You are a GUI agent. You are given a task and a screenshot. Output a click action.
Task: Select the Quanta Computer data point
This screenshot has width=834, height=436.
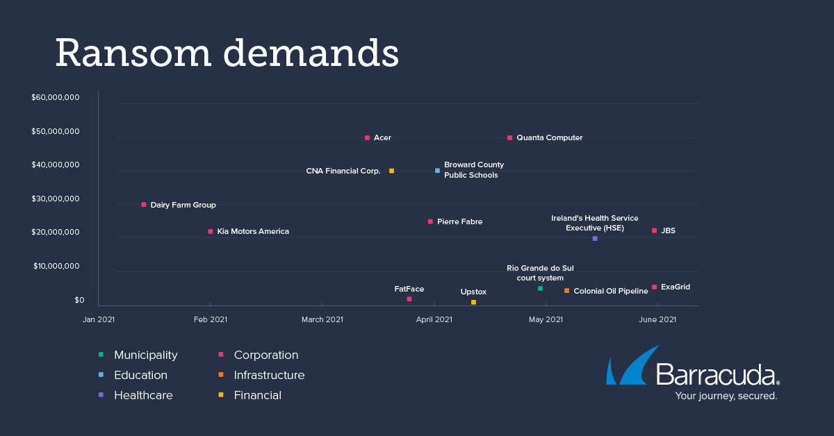[x=509, y=137]
